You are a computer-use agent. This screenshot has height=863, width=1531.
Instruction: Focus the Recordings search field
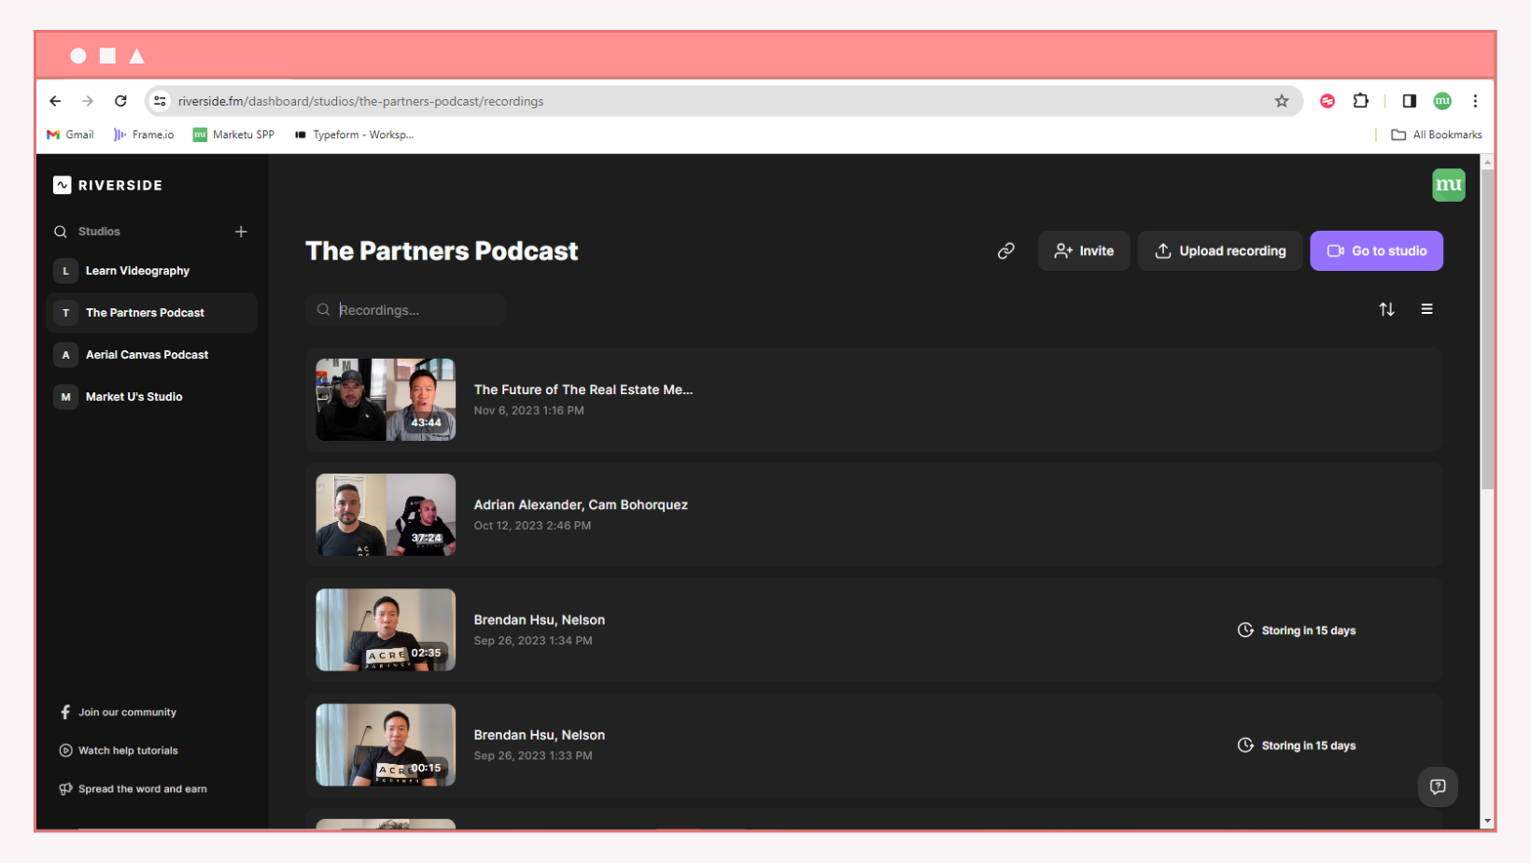(x=405, y=310)
